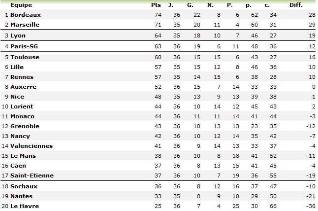Click the Sochaux team name
Image resolution: width=318 pixels, height=211 pixels.
coord(24,186)
